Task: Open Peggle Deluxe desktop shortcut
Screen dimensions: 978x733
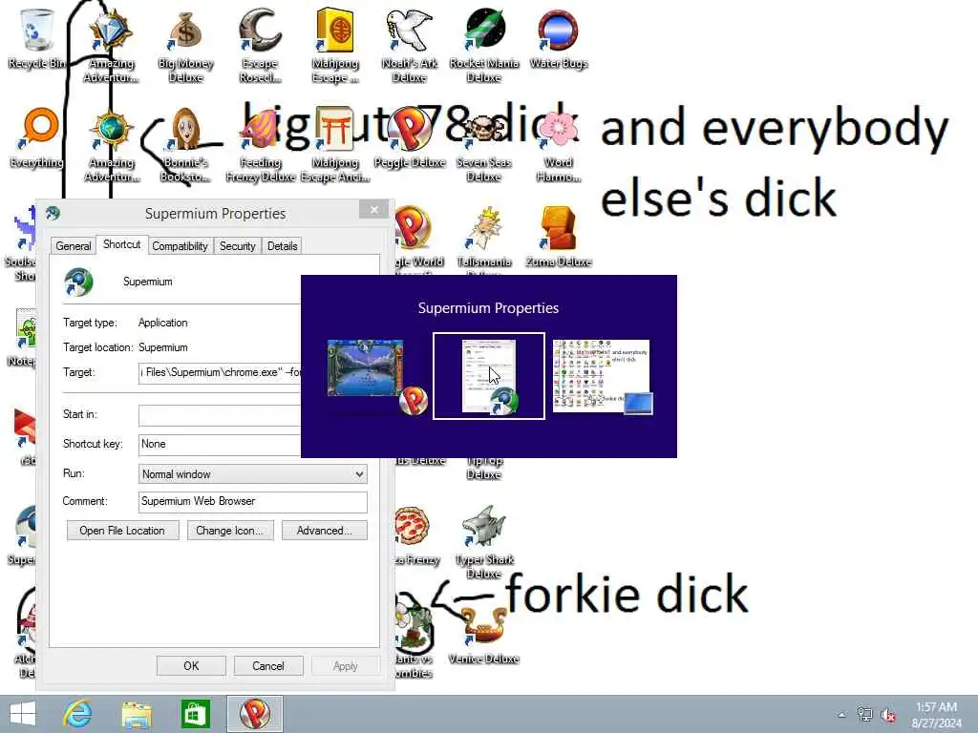Action: point(409,137)
